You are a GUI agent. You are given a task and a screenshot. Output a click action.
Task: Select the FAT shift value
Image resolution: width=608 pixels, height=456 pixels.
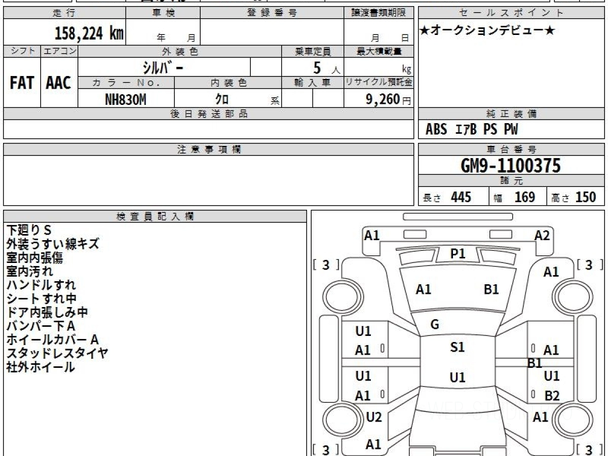(x=22, y=83)
